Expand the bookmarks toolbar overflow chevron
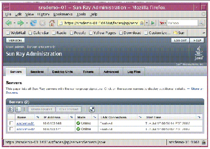 coord(204,33)
